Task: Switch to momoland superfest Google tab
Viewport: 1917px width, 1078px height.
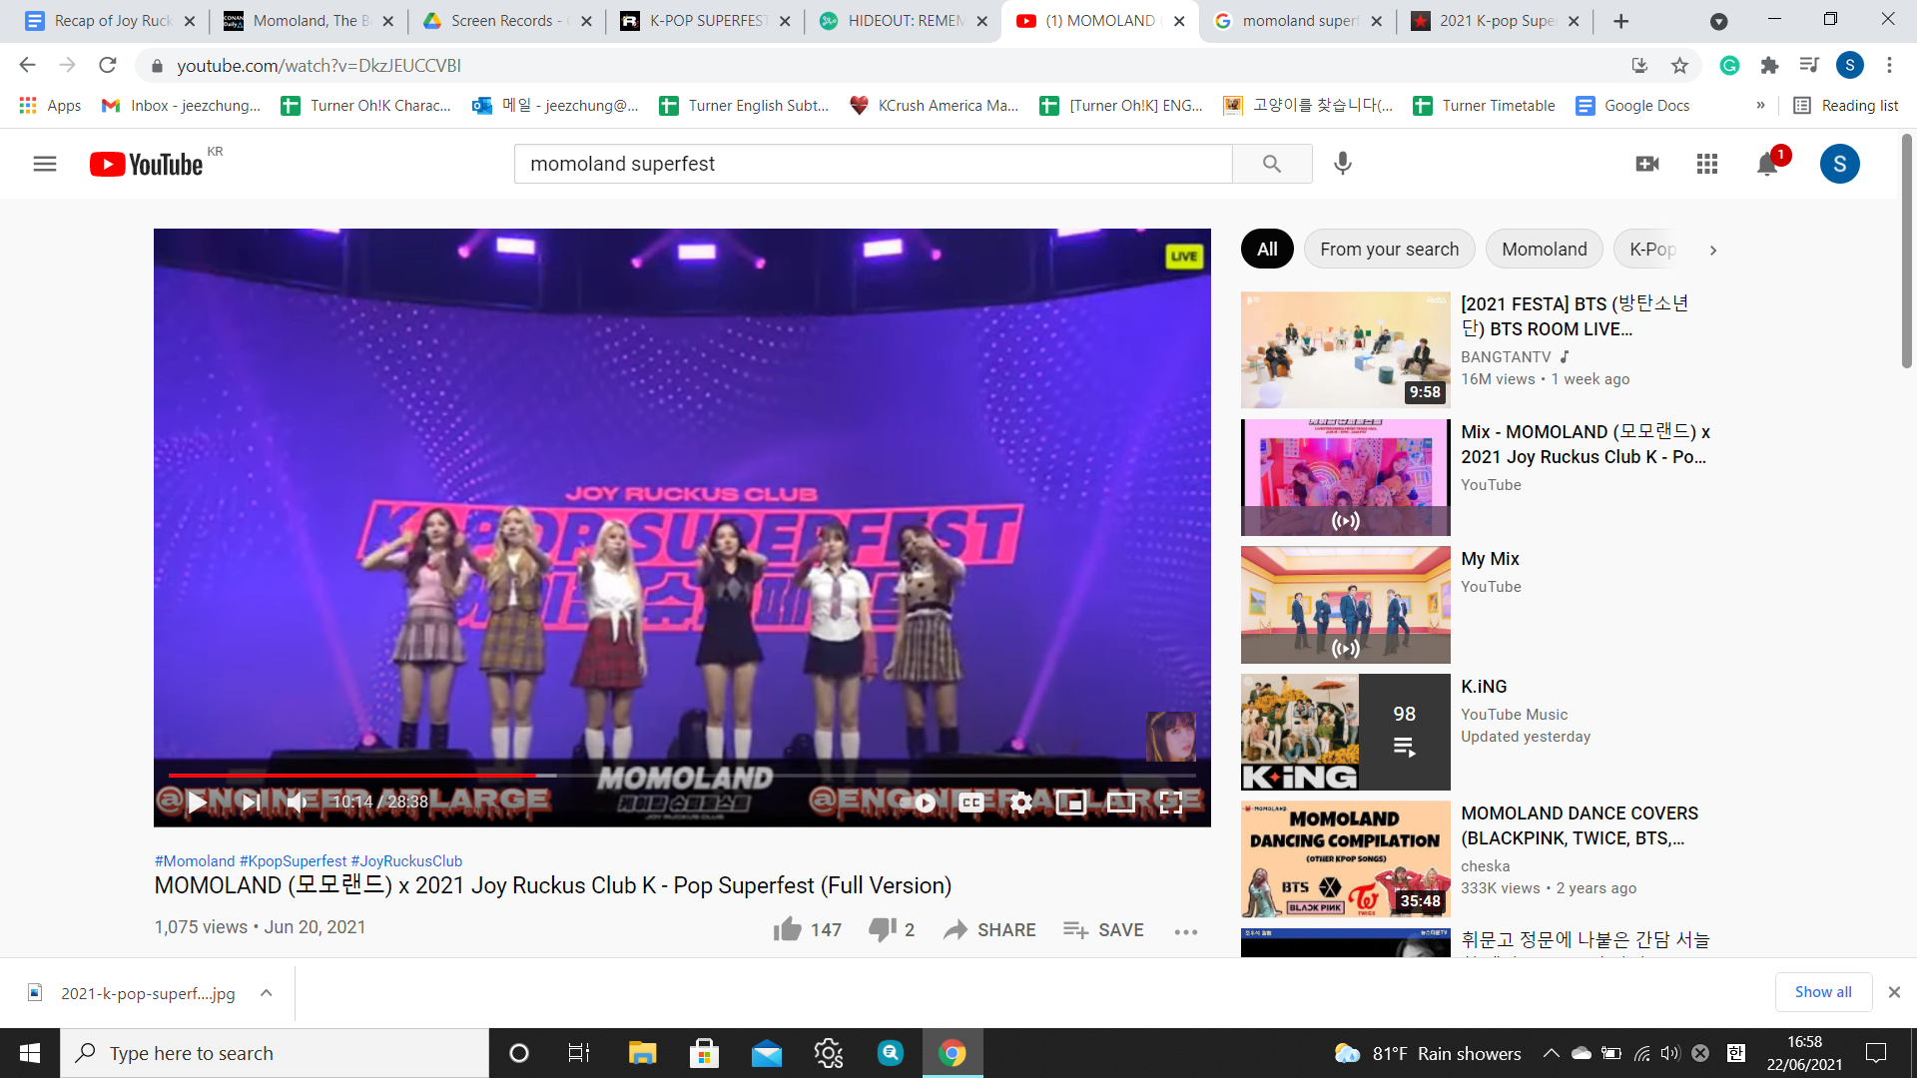Action: [x=1297, y=21]
